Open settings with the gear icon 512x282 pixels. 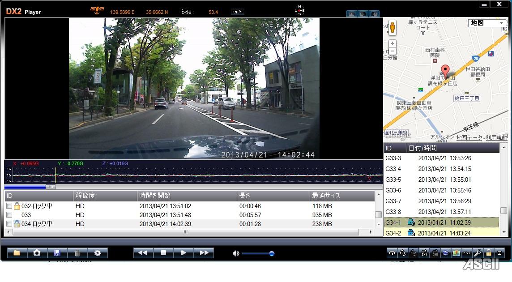97,253
